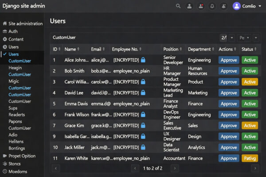Screen dimensions: 266x177
Task: Click the Moedoms clock icon
Action: coord(5,171)
